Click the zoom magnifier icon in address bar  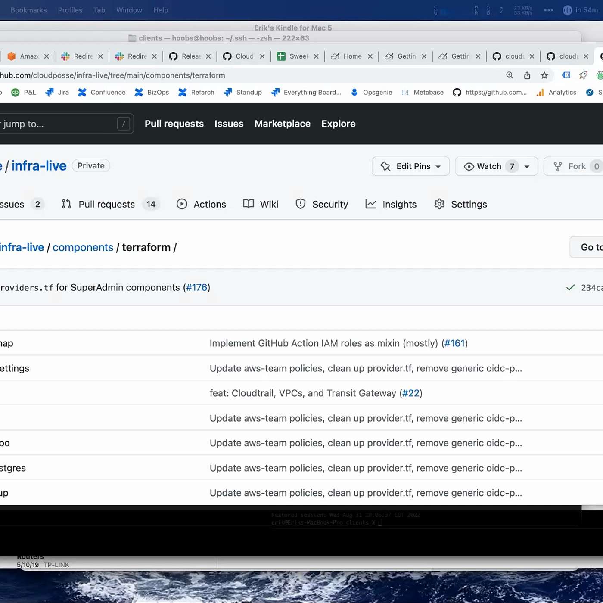pos(510,75)
